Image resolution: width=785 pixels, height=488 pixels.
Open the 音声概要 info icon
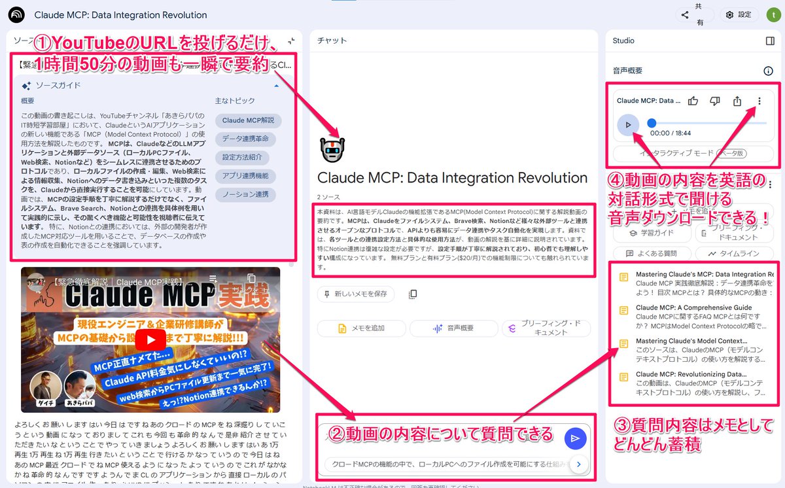pos(769,71)
